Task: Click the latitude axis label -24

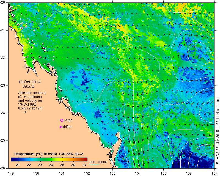Action: click(3, 113)
